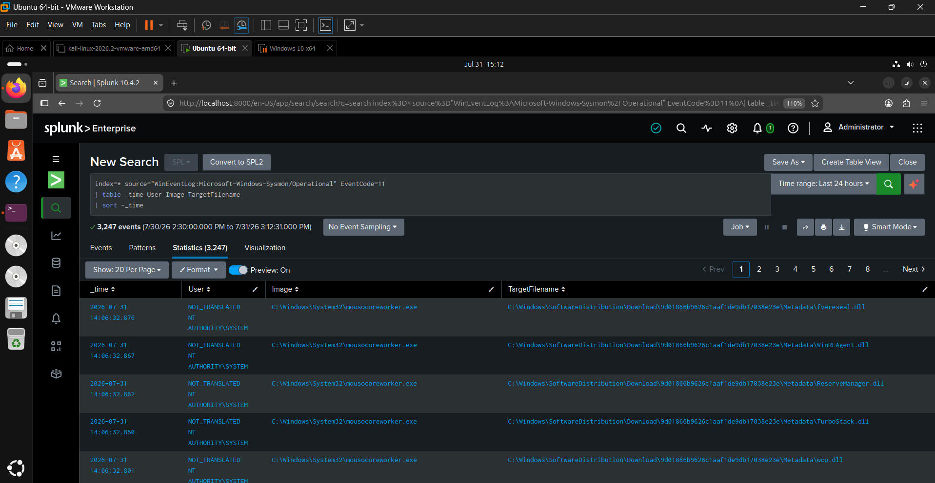Screen dimensions: 935x483
Task: Expand the Save As dropdown
Action: tap(788, 162)
